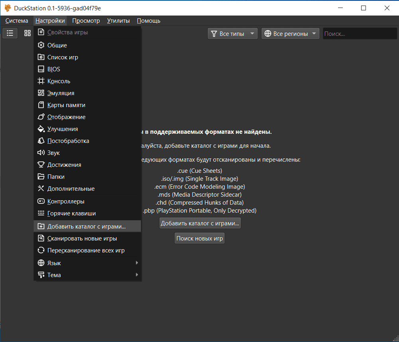Select Постобработка menu item

87,141
